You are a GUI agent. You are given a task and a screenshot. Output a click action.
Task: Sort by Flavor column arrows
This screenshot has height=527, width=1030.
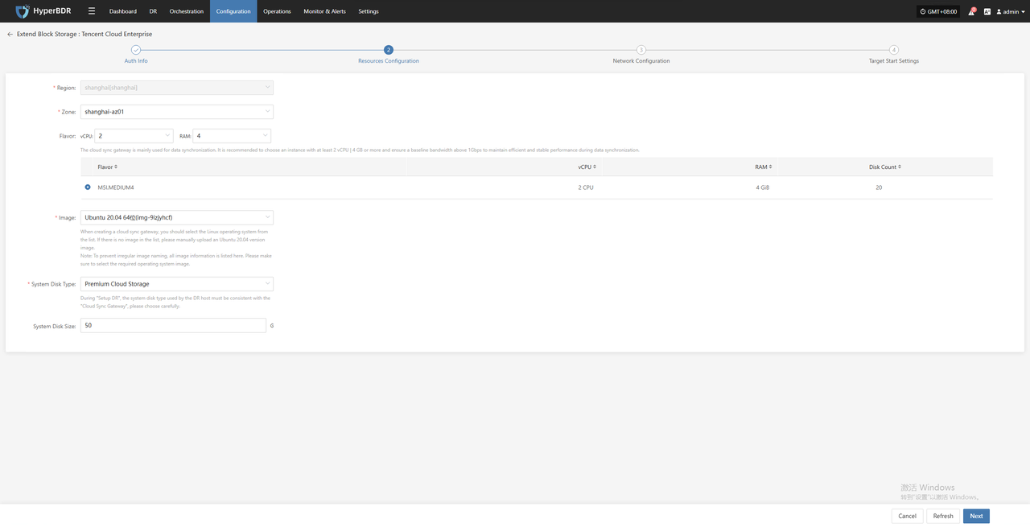116,167
